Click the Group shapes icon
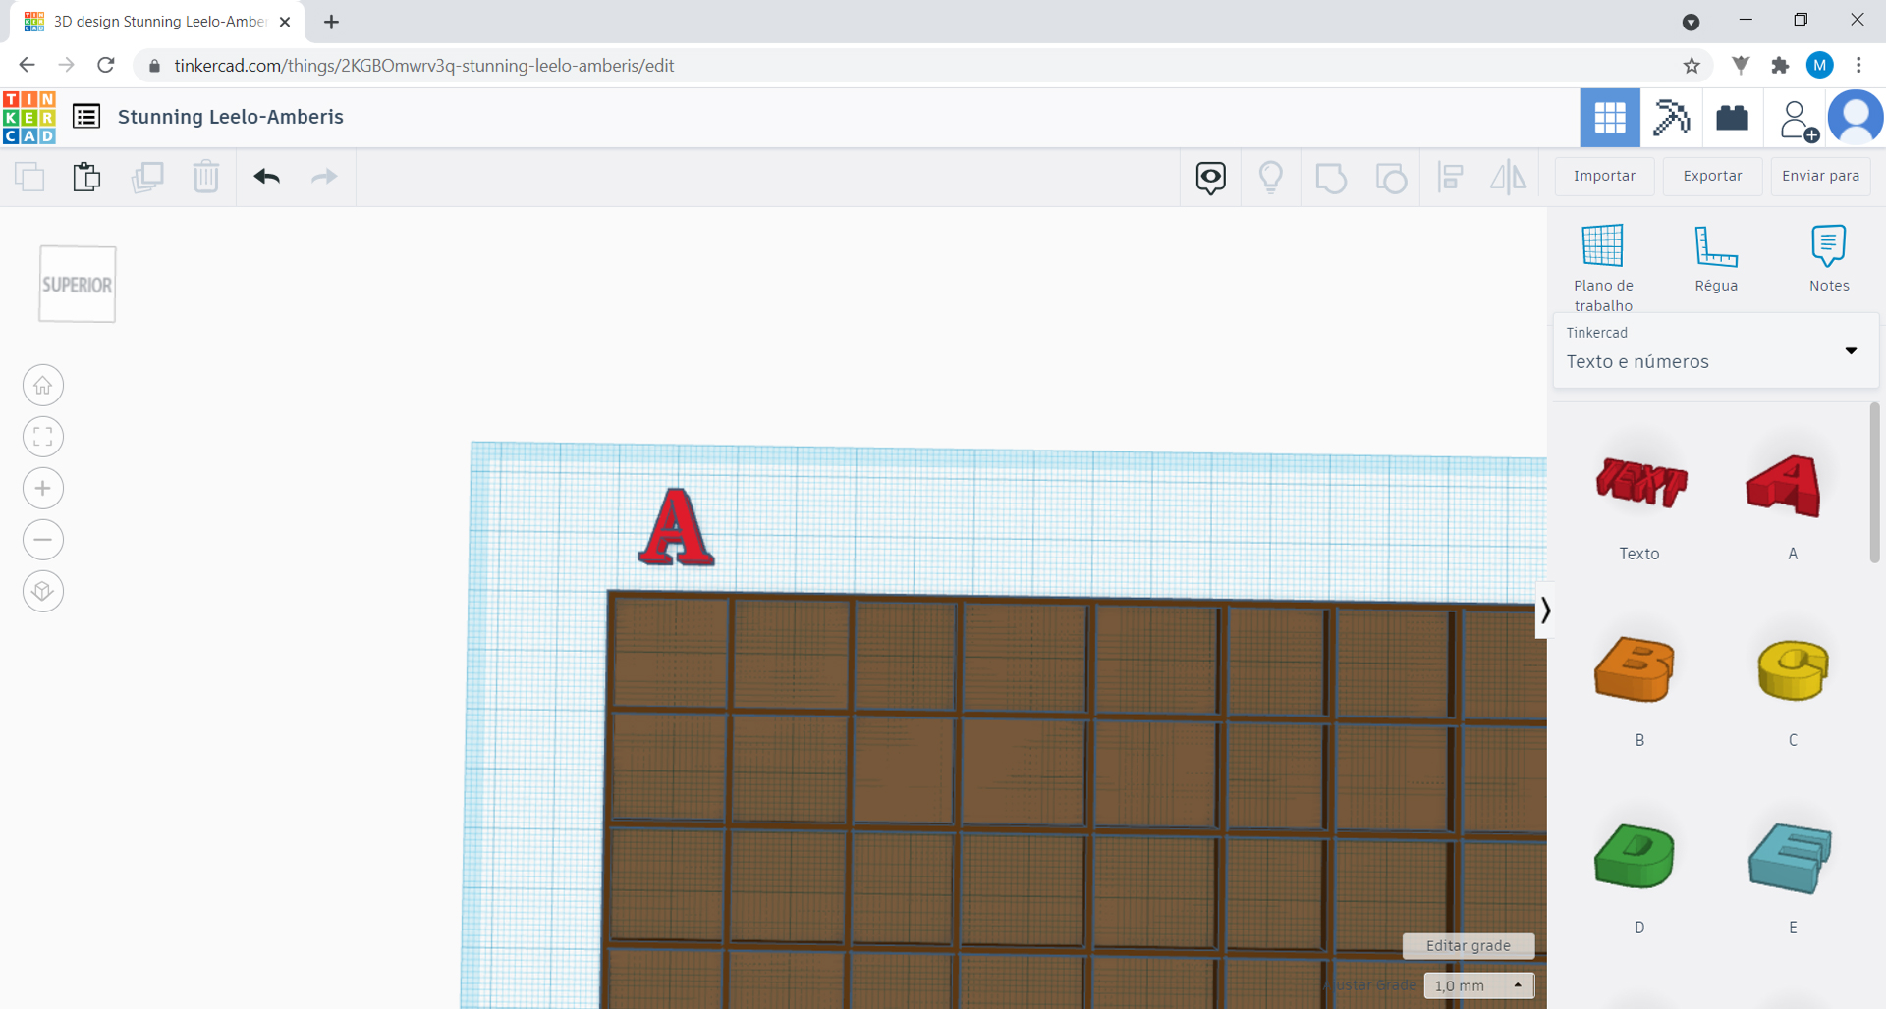This screenshot has height=1009, width=1886. [x=1331, y=178]
